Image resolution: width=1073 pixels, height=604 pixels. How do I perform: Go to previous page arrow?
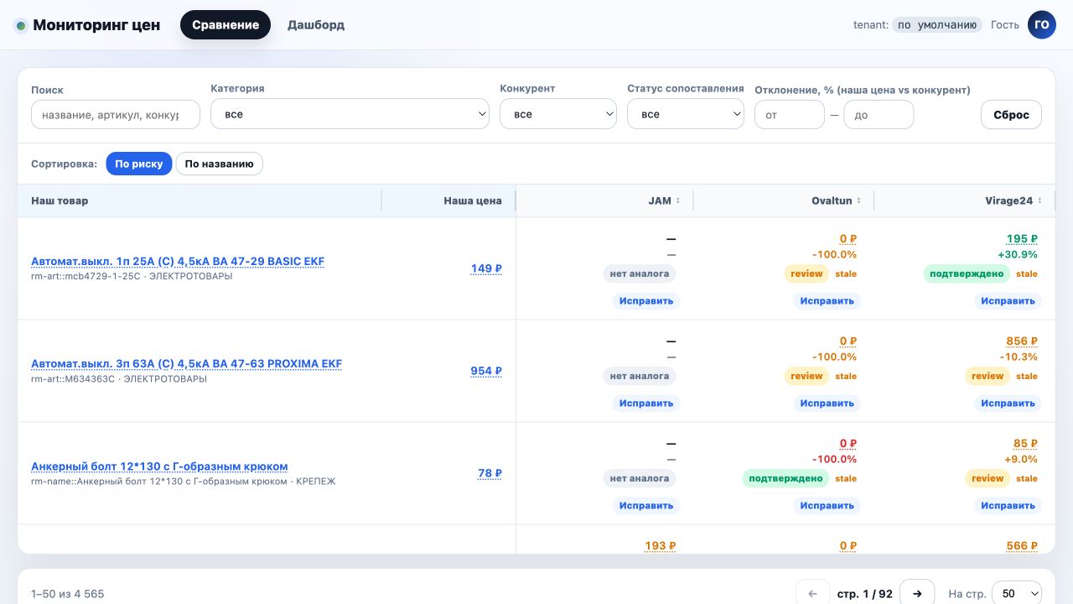coord(812,593)
